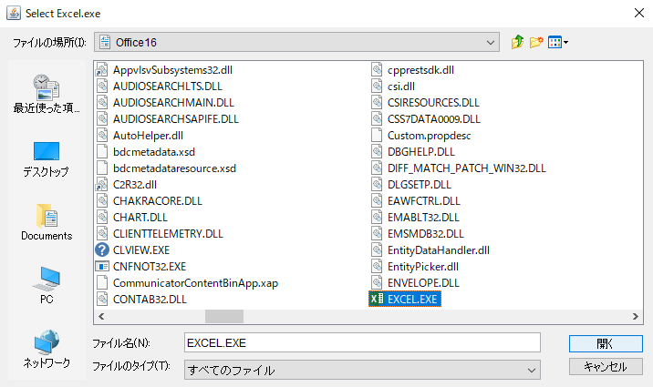
Task: Open the Documents location
Action: (x=47, y=222)
